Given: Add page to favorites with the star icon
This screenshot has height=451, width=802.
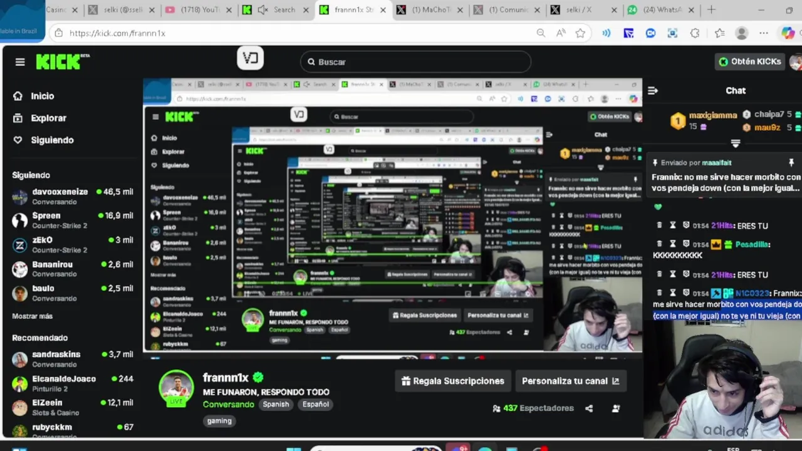Looking at the screenshot, I should (581, 33).
